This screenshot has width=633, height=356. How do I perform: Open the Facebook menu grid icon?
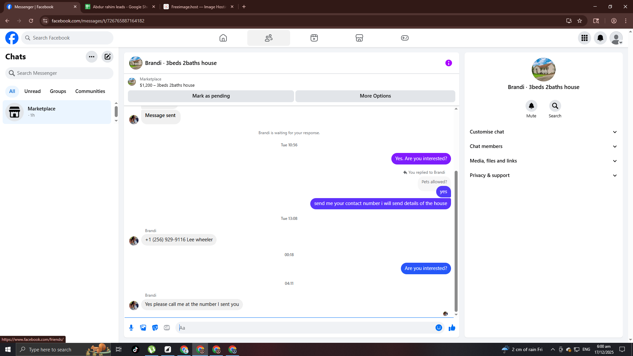[x=584, y=38]
